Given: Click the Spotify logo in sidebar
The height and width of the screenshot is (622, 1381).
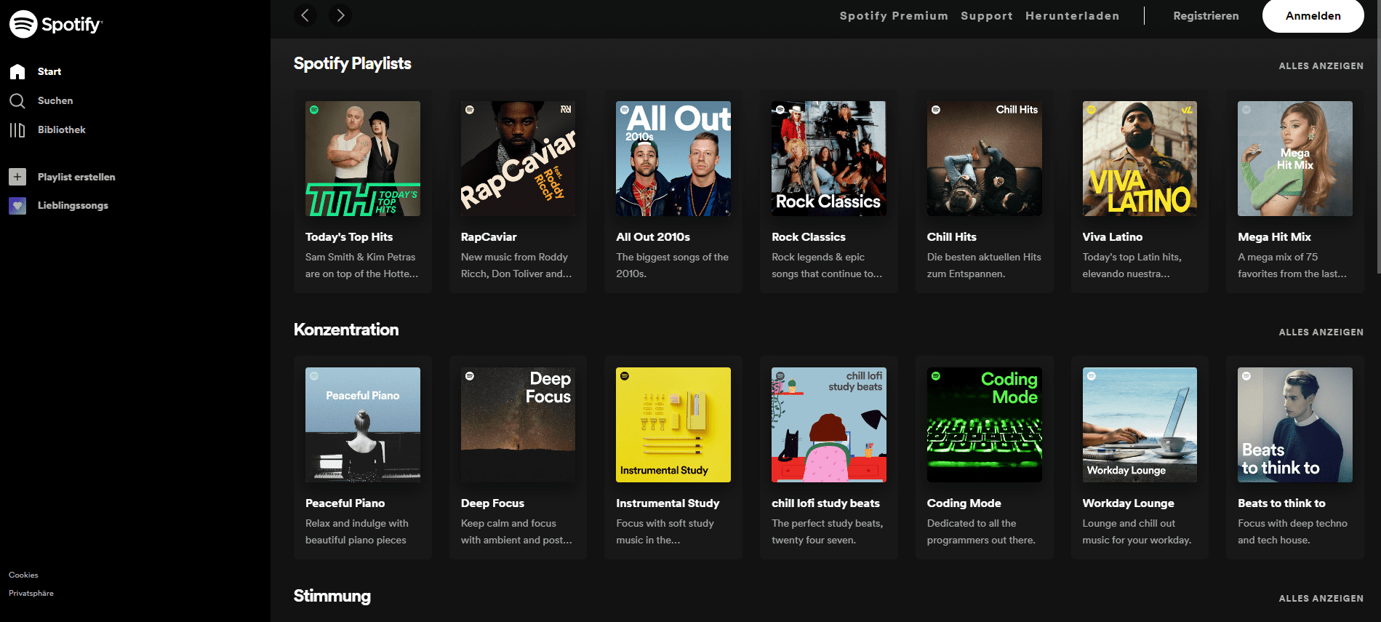Looking at the screenshot, I should tap(55, 24).
